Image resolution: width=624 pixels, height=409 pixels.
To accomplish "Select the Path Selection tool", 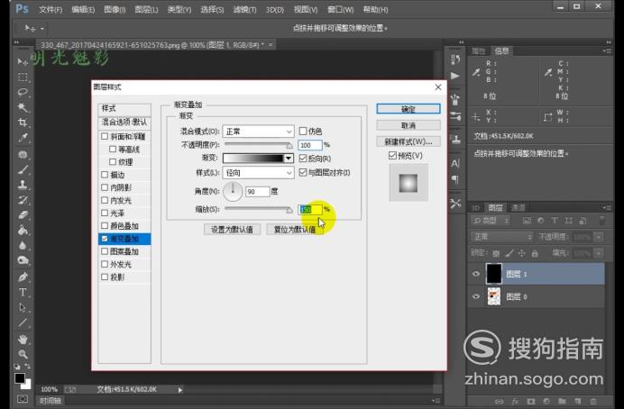I will tap(23, 307).
